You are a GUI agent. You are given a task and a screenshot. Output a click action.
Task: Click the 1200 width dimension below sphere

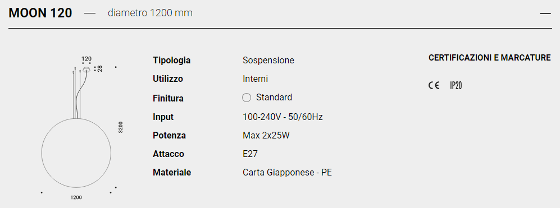76,197
